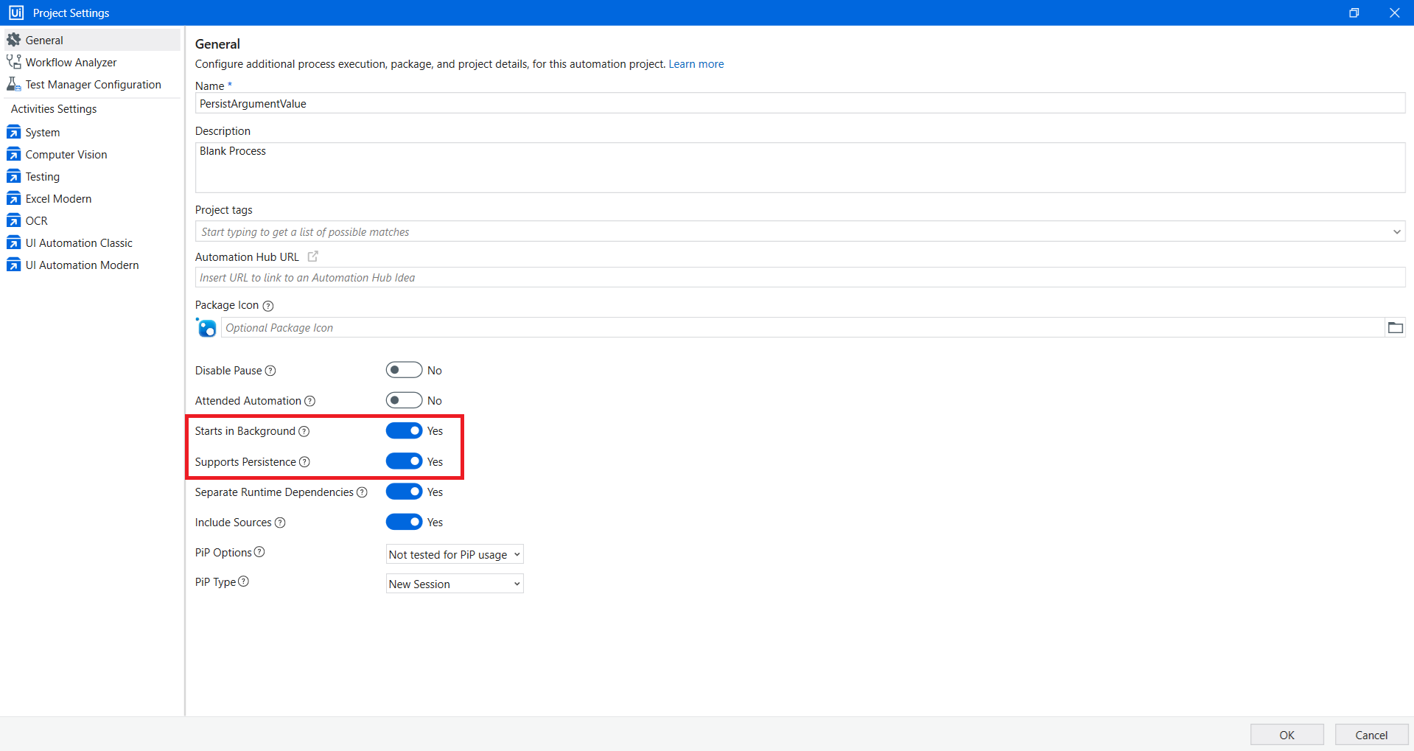This screenshot has width=1414, height=751.
Task: Click the Automation Hub URL external link icon
Action: (x=312, y=256)
